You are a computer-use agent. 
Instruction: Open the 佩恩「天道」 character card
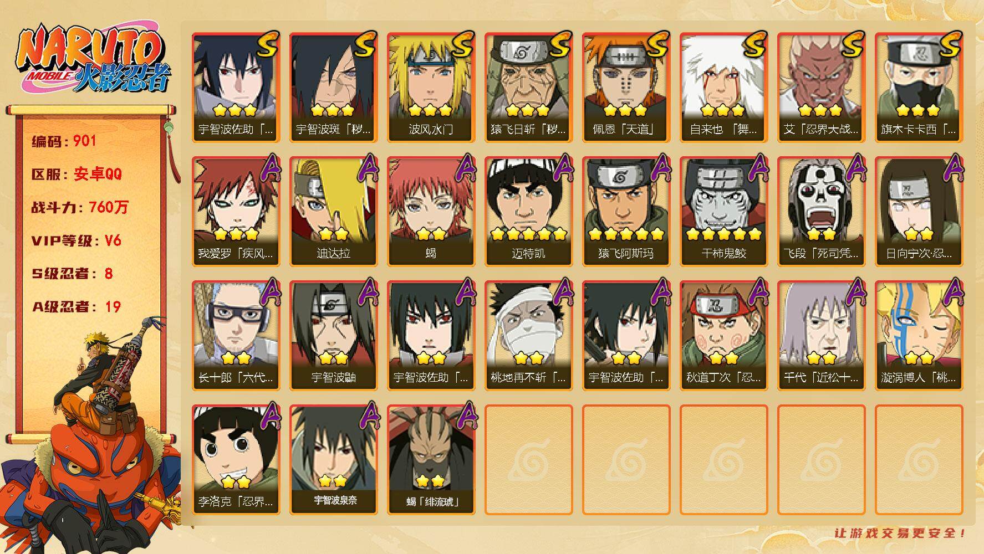click(626, 88)
